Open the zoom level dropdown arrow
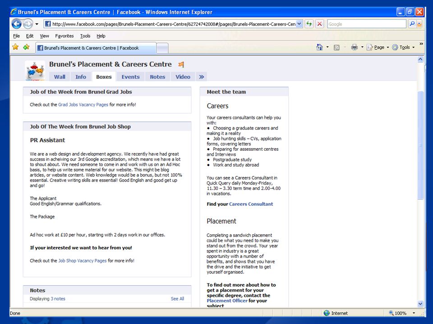433x324 pixels. (414, 313)
